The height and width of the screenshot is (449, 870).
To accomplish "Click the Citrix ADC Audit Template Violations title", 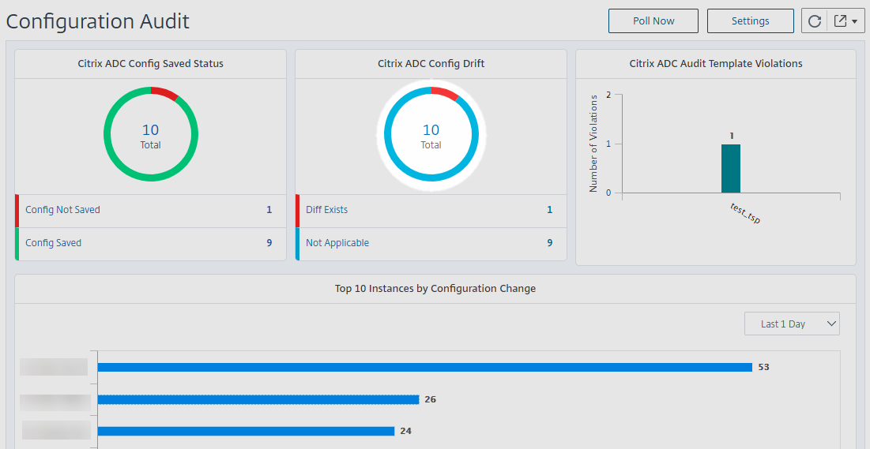I will coord(716,64).
